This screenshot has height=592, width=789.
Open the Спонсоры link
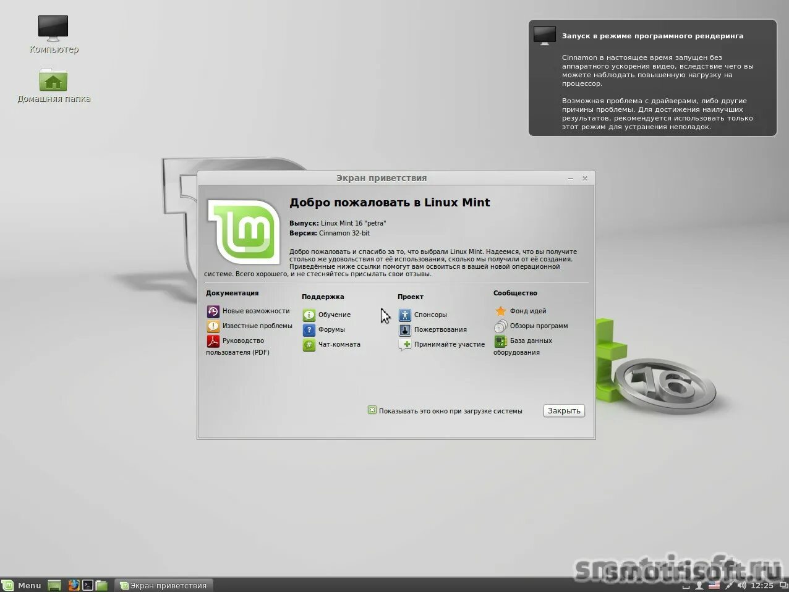pos(430,315)
